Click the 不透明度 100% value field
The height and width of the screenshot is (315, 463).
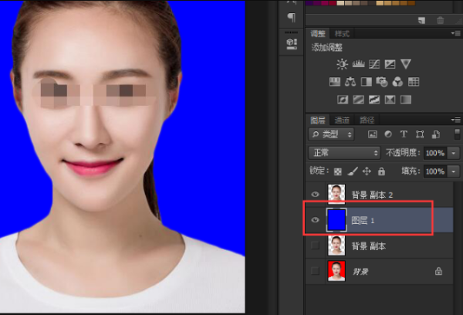pos(435,153)
